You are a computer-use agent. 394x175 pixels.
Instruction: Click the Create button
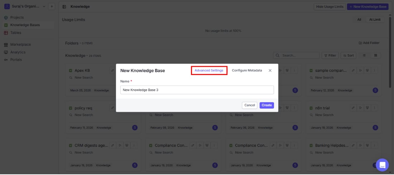[x=266, y=105]
